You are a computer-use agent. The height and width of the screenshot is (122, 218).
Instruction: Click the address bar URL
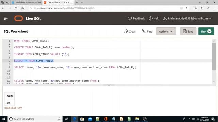[x=64, y=8]
